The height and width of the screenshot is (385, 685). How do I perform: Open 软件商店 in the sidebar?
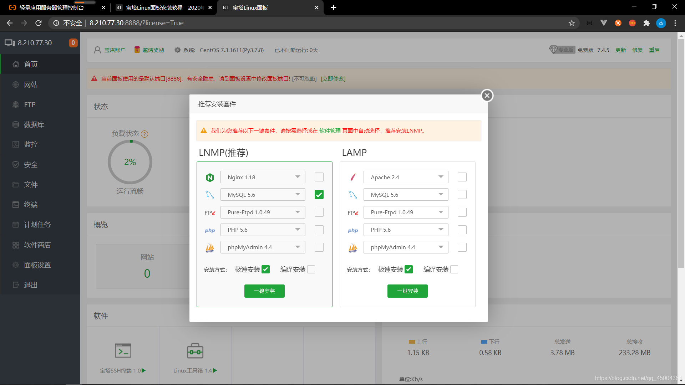(40, 245)
